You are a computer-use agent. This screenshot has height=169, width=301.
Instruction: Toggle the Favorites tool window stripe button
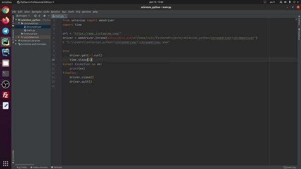(13, 157)
